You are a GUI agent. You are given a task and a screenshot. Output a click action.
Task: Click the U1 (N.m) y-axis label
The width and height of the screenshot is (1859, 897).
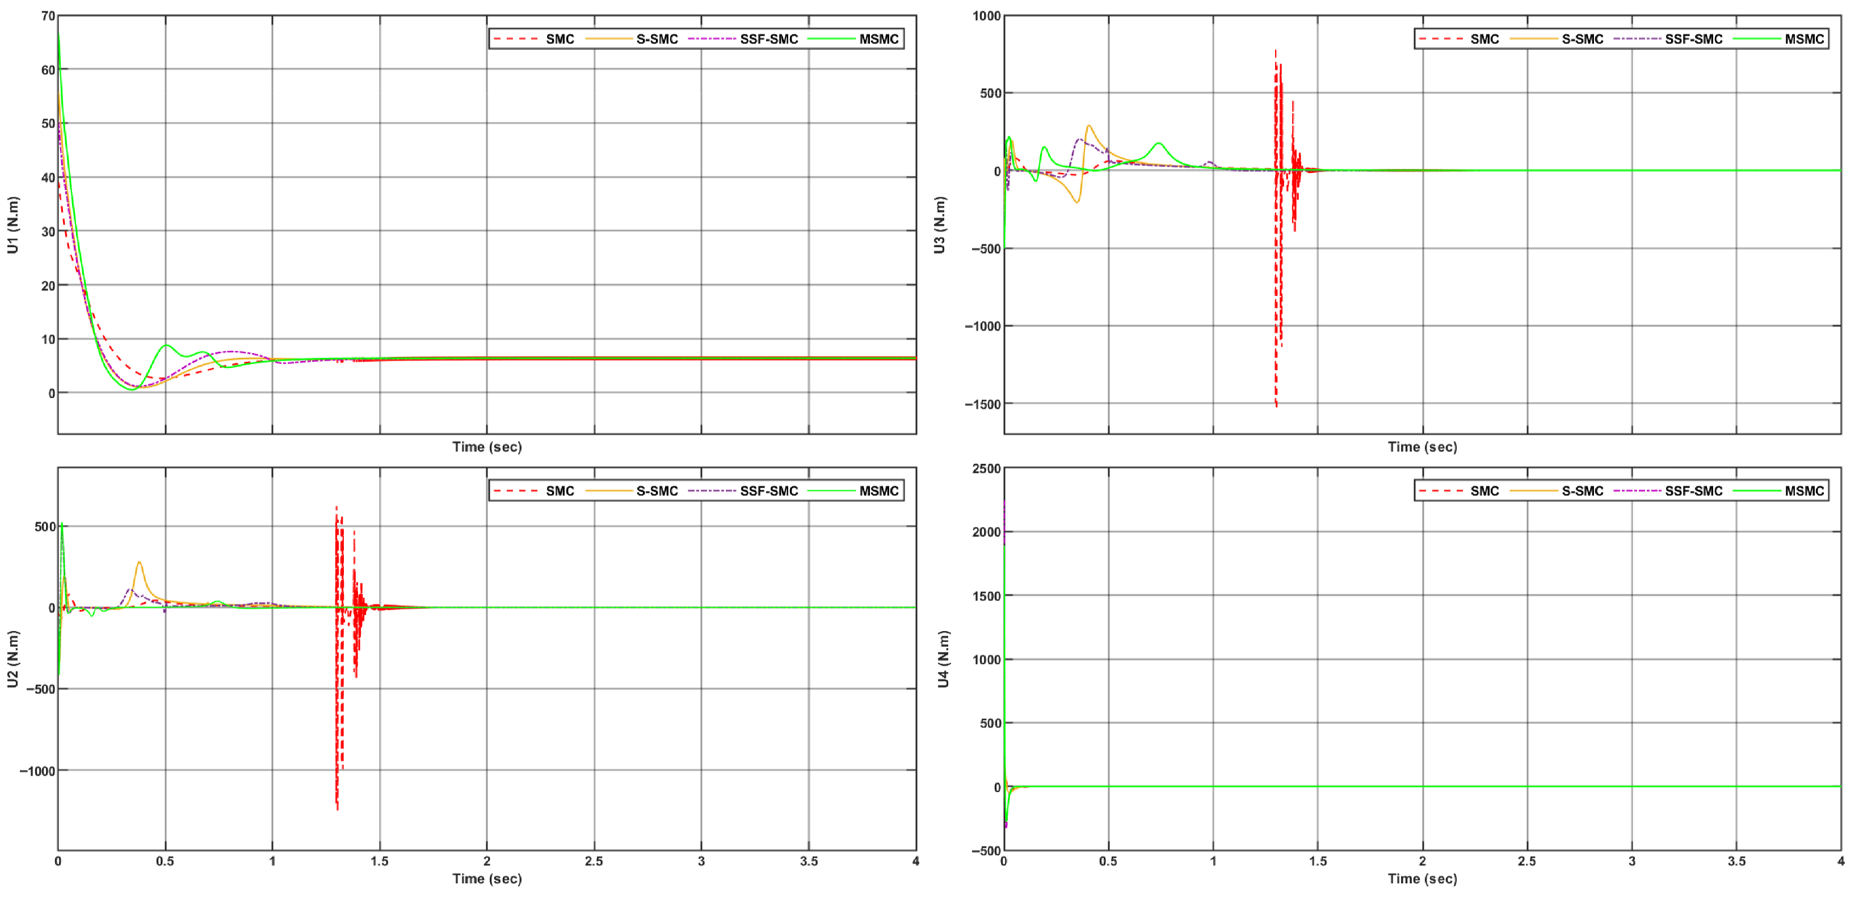(x=12, y=225)
